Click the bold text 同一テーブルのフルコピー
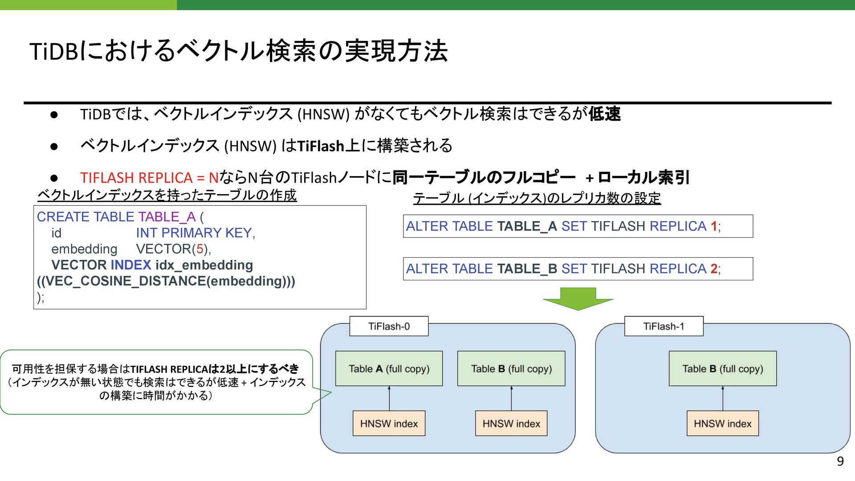This screenshot has height=481, width=855. (484, 178)
